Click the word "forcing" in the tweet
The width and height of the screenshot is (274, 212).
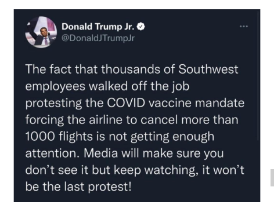point(45,120)
